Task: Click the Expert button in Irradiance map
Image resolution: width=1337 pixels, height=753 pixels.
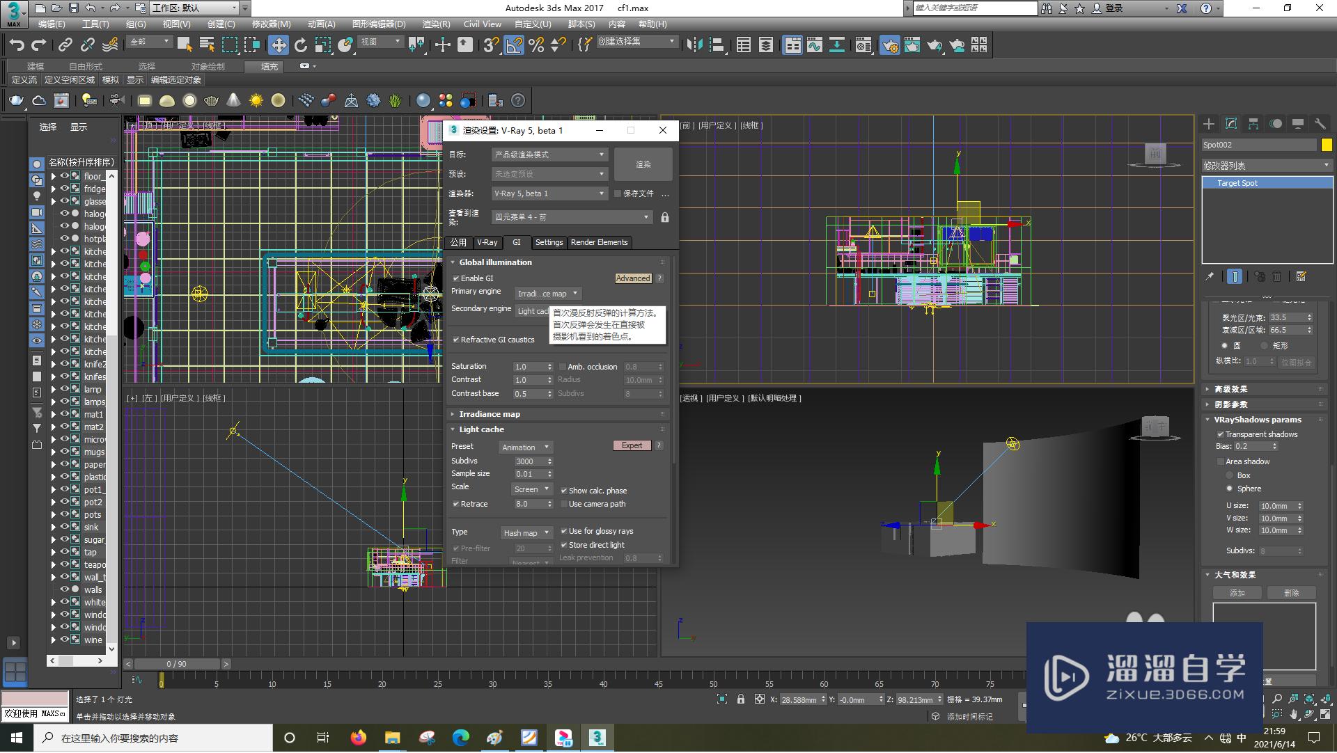Action: pyautogui.click(x=632, y=445)
